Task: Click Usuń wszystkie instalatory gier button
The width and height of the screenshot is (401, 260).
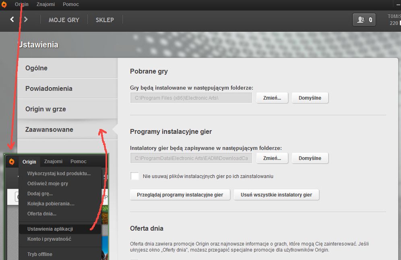Action: point(277,194)
